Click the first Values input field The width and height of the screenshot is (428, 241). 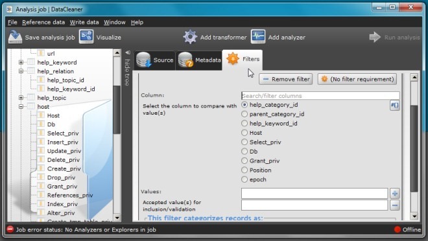coord(315,193)
